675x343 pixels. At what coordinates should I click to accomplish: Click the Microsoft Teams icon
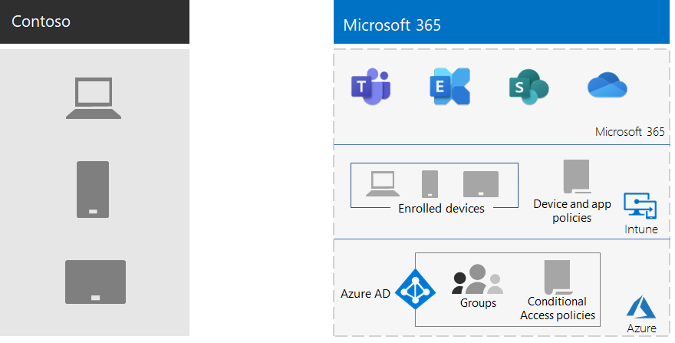click(x=370, y=86)
